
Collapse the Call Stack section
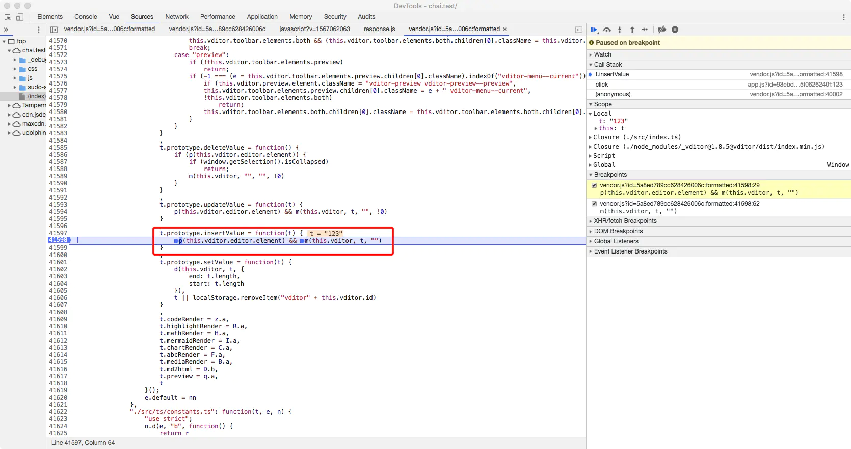pyautogui.click(x=607, y=65)
